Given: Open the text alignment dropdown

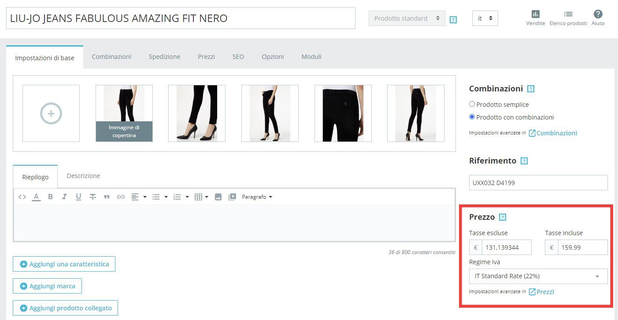Looking at the screenshot, I should pyautogui.click(x=139, y=197).
